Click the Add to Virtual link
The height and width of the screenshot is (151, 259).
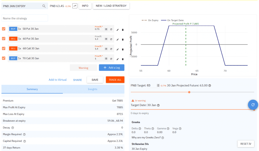[58, 80]
